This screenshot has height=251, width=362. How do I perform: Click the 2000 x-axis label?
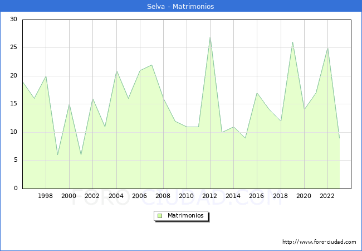pyautogui.click(x=69, y=196)
